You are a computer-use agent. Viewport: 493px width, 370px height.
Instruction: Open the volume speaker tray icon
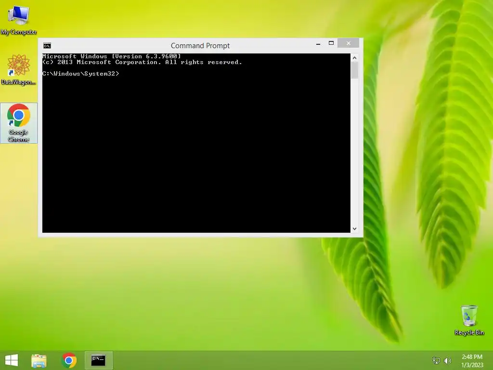447,360
